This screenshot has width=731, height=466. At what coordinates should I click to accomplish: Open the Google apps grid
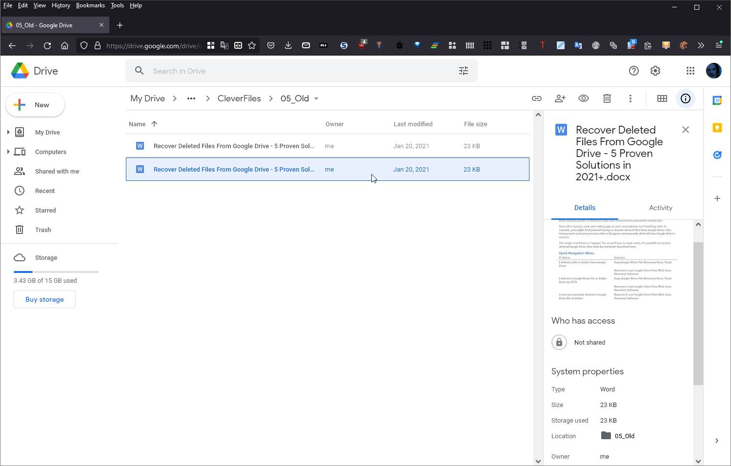[x=690, y=71]
